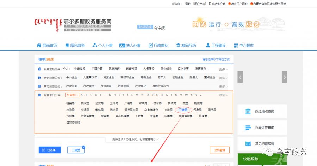Image resolution: width=317 pixels, height=166 pixels.
Task: Click the 用户中心 link
Action: pyautogui.click(x=200, y=4)
